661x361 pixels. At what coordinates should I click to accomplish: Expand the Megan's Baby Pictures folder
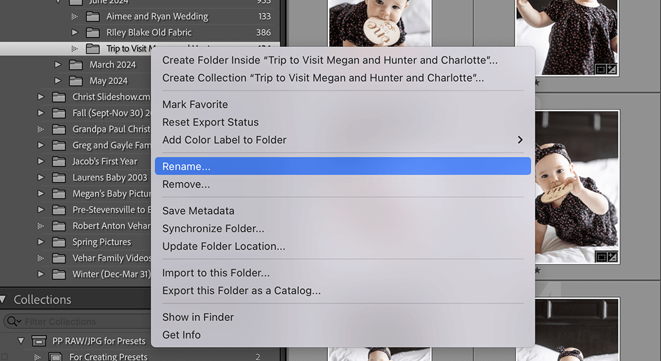click(41, 193)
